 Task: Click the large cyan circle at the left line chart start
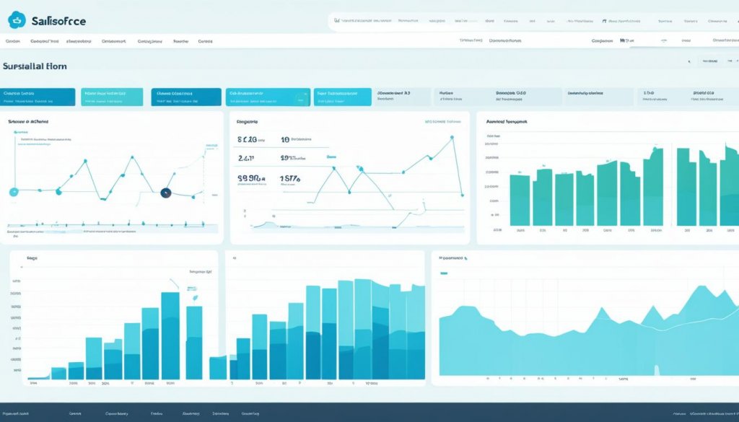(13, 192)
